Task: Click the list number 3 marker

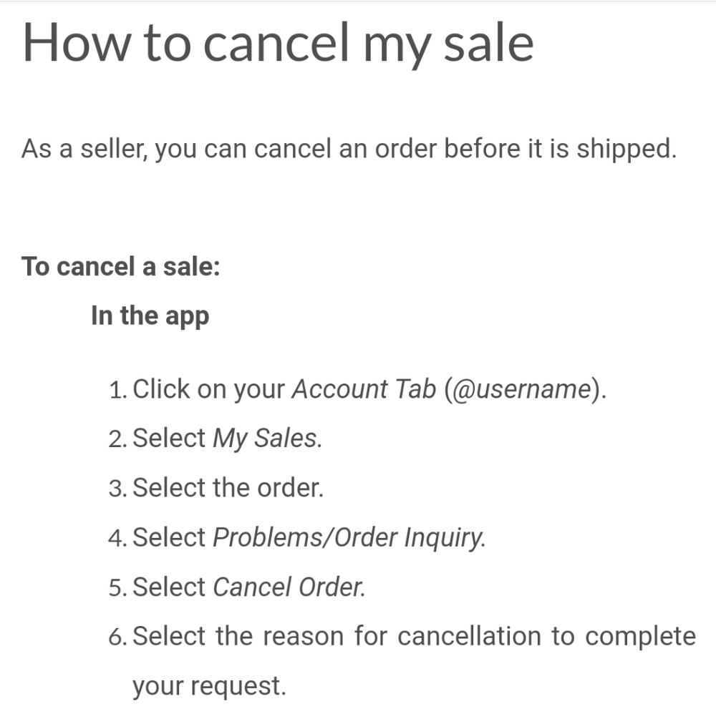Action: click(x=117, y=489)
